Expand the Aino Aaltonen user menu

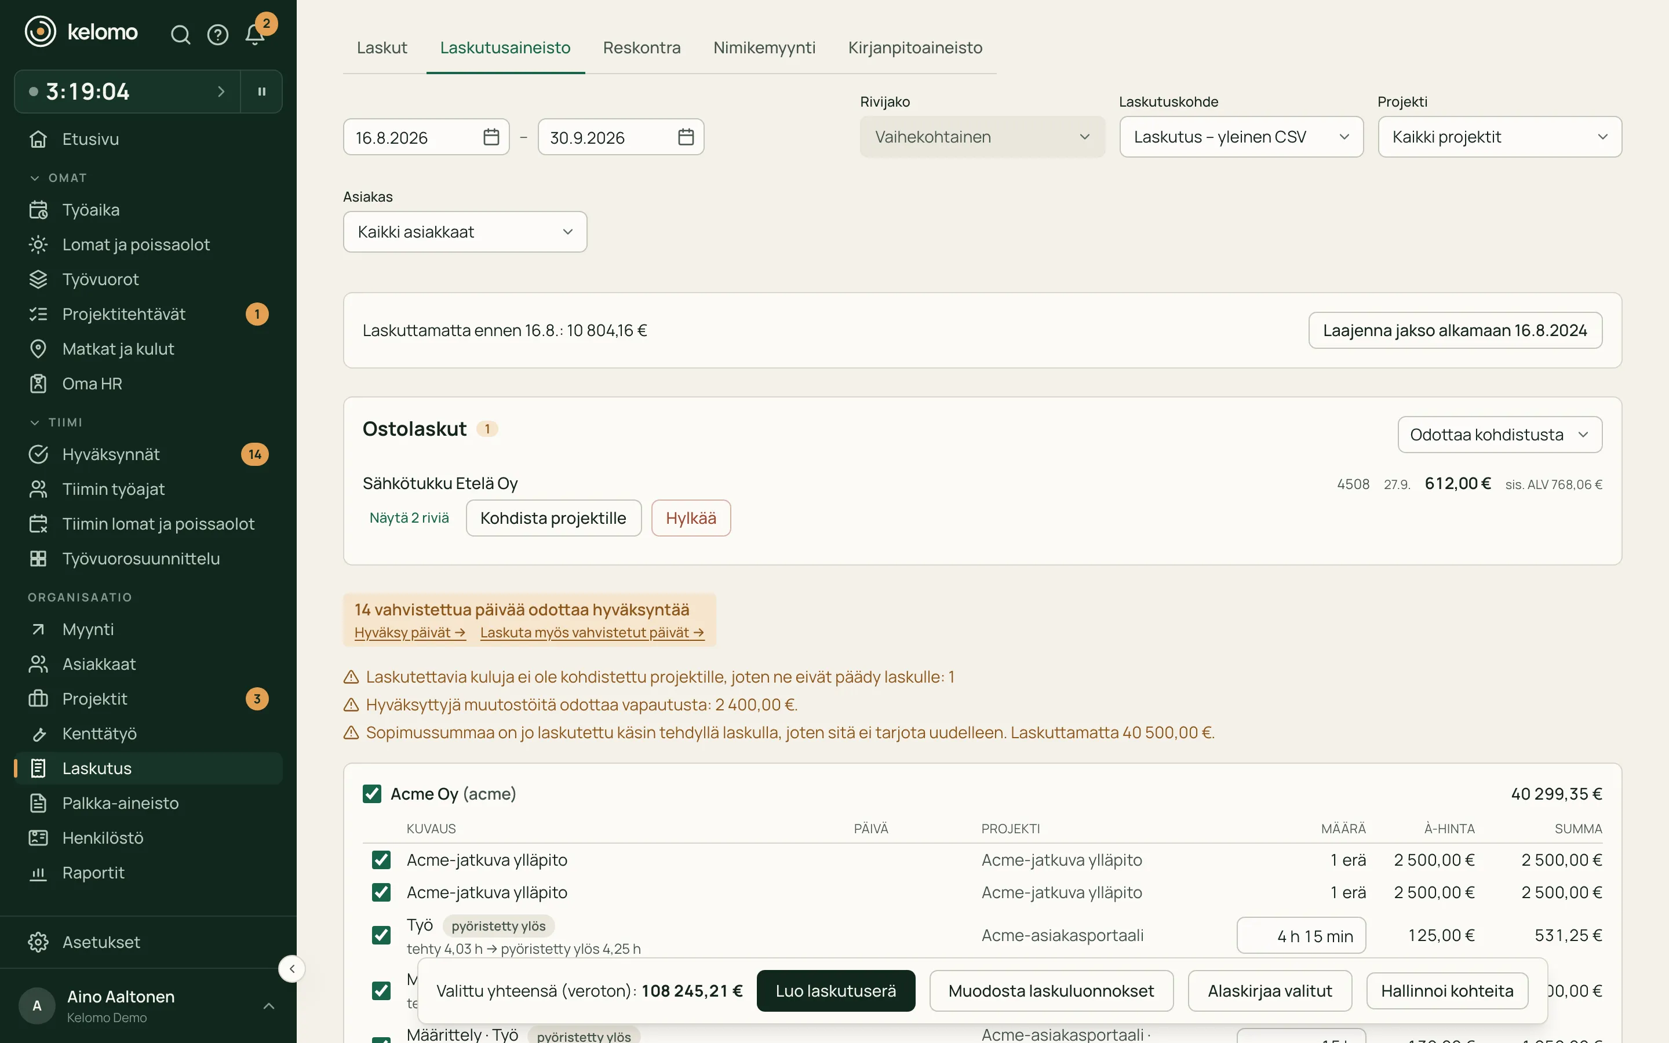coord(148,1006)
